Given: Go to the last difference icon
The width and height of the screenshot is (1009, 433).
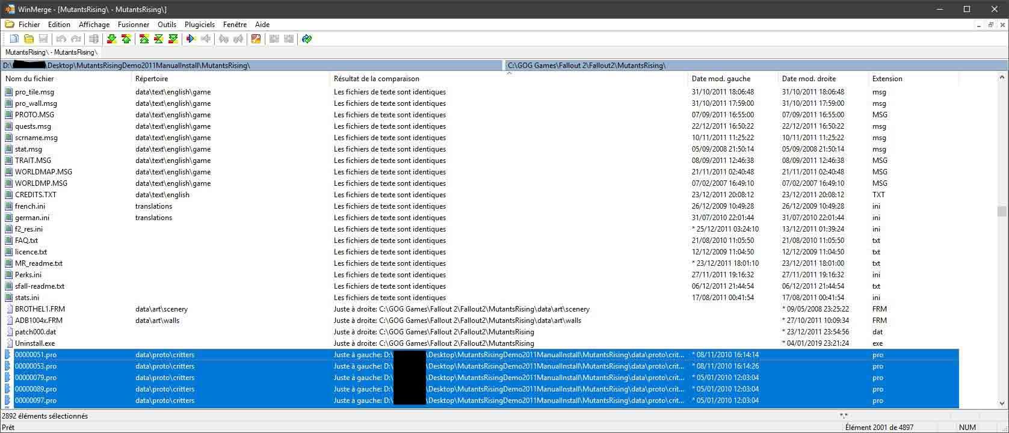Looking at the screenshot, I should (173, 39).
